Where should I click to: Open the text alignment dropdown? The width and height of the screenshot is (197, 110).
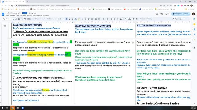click(93, 19)
